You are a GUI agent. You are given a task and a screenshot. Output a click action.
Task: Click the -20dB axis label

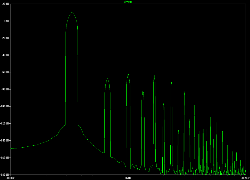[5, 38]
